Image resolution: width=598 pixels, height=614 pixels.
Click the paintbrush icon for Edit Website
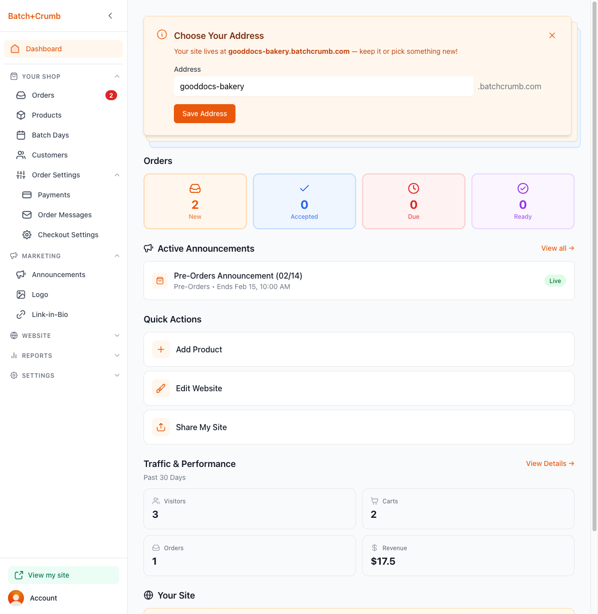coord(161,388)
